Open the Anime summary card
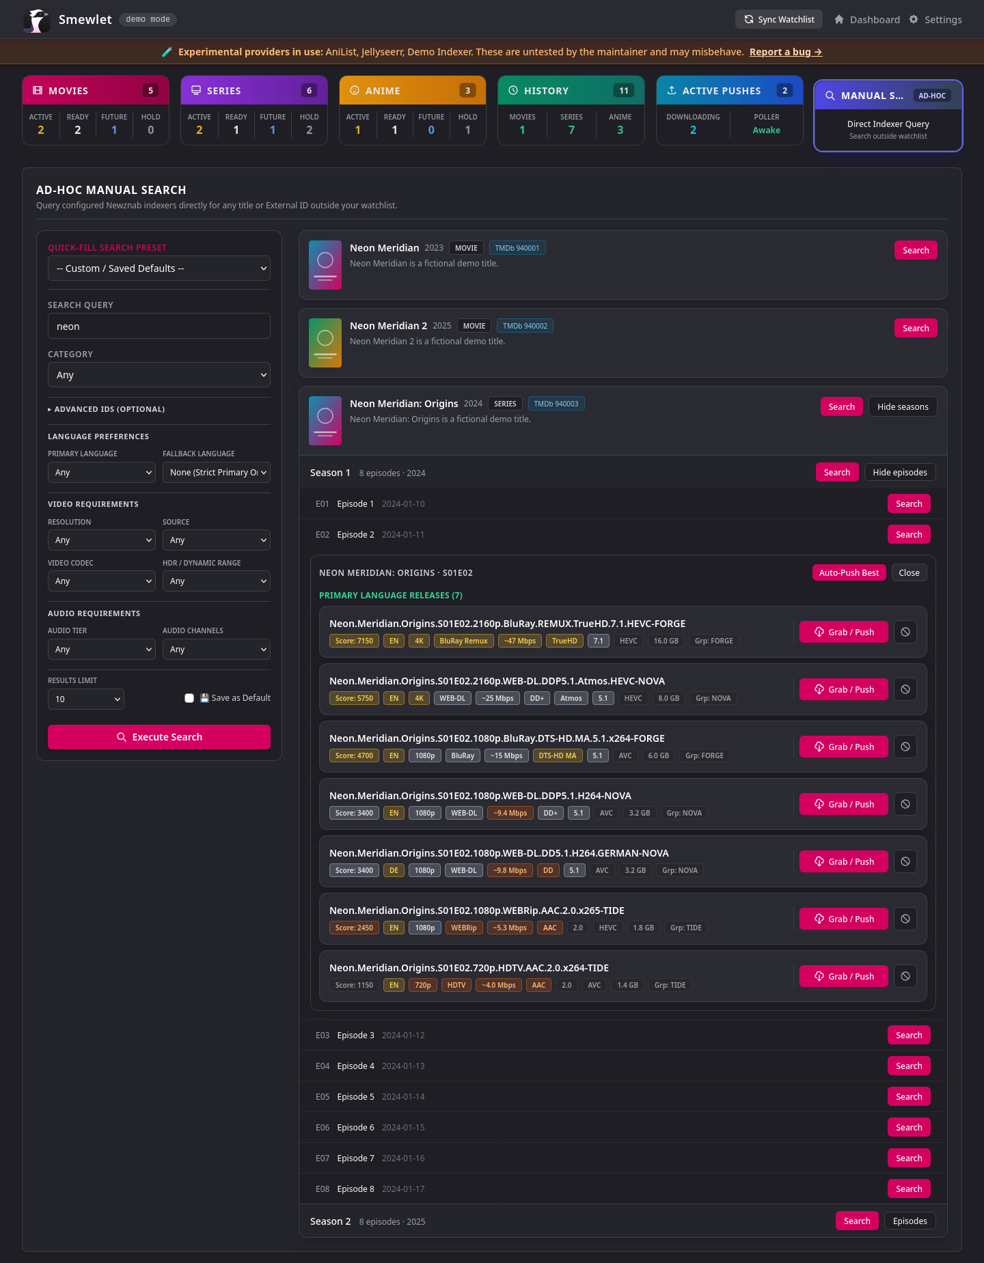984x1263 pixels. pos(413,110)
